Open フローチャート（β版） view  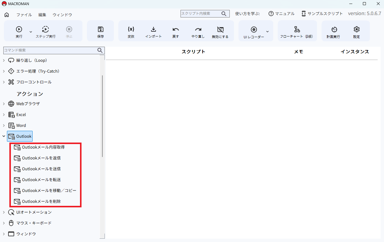coord(297,32)
